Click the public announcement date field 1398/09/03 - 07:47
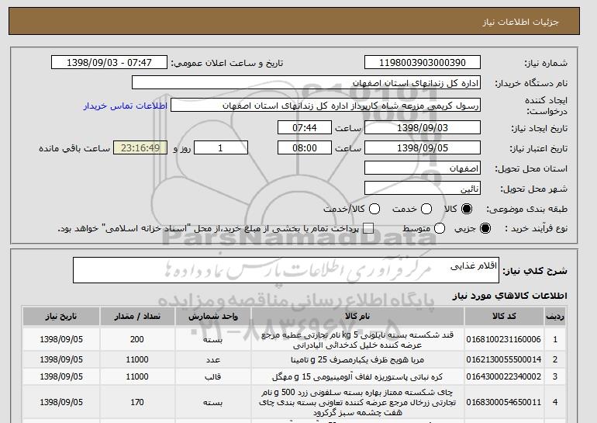 (109, 63)
